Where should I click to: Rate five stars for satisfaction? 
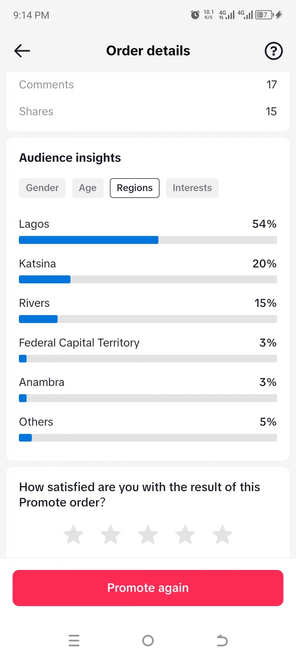(222, 534)
